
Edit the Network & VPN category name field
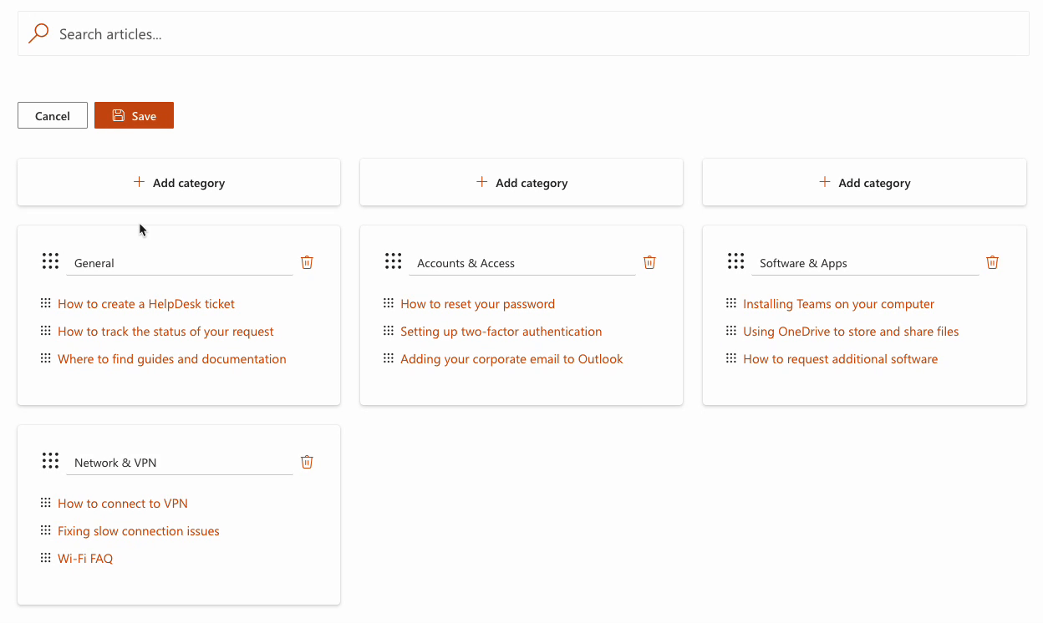coord(179,463)
